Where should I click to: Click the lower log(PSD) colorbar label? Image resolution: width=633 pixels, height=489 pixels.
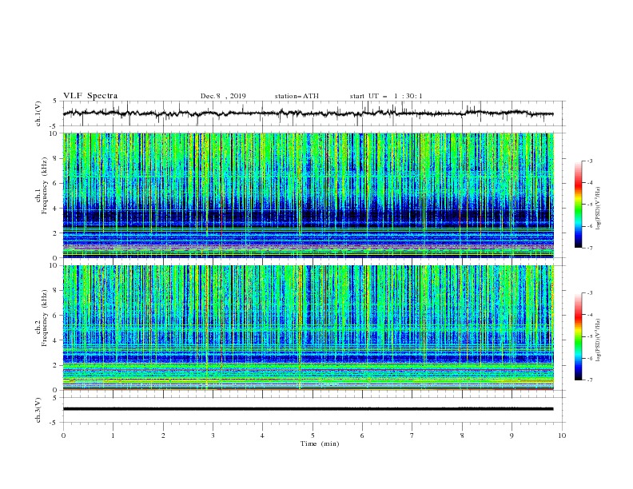[x=598, y=340]
